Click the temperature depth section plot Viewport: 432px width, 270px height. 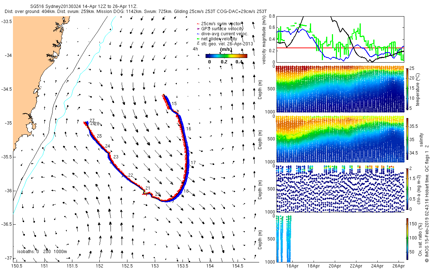coord(340,89)
